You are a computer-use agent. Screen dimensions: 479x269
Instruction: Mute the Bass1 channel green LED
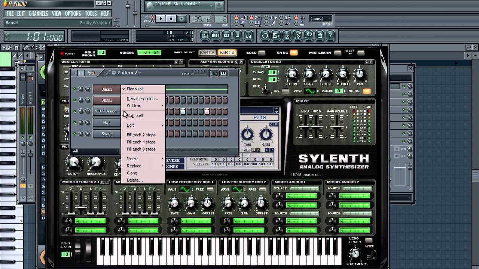point(75,89)
